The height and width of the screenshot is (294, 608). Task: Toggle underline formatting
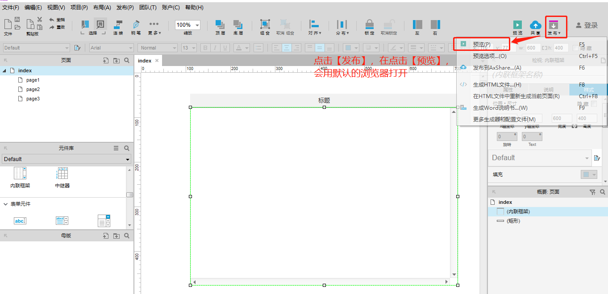tap(225, 48)
